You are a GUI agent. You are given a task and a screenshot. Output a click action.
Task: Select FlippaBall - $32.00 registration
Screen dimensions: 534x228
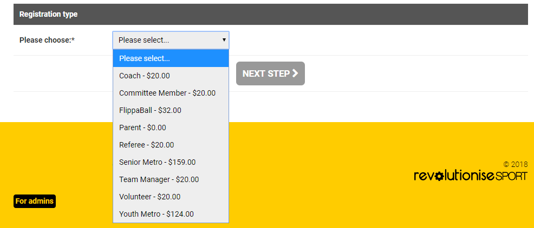(171, 110)
